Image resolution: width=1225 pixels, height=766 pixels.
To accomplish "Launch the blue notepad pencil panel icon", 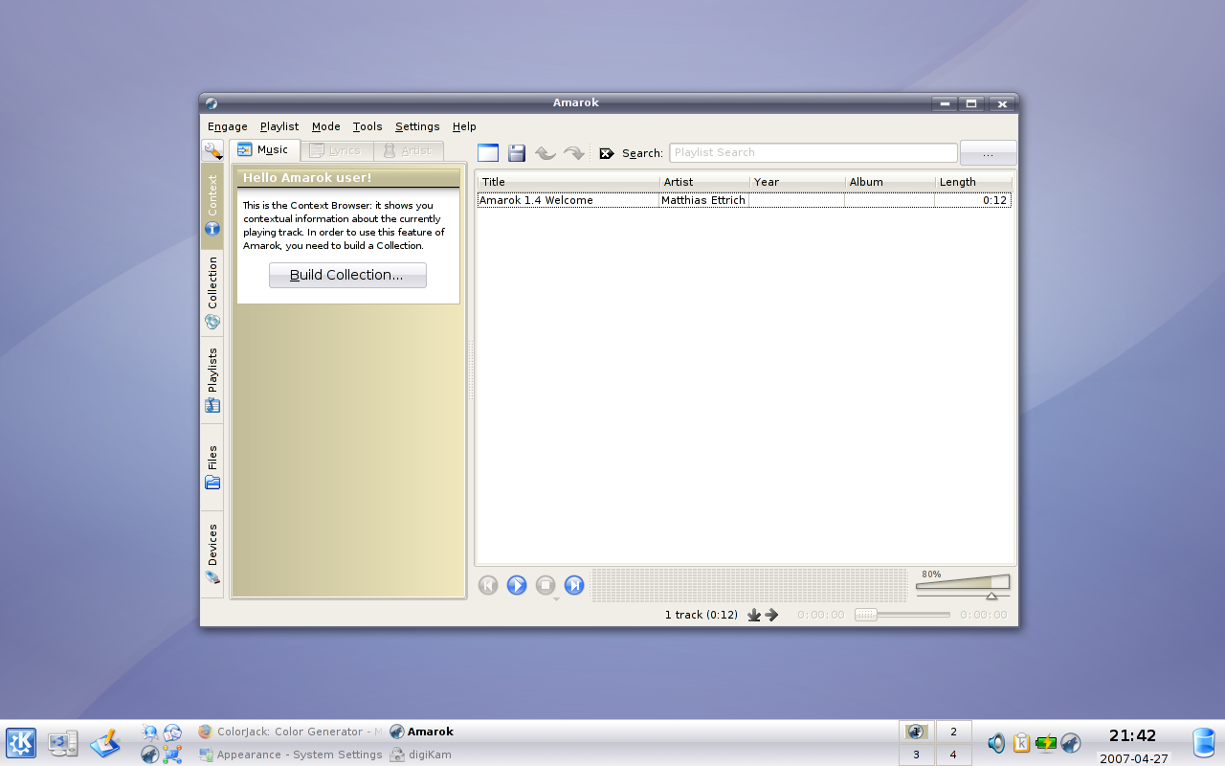I will (105, 743).
